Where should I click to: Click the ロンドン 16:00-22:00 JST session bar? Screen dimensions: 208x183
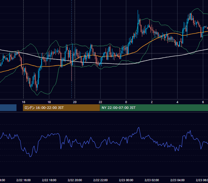(x=61, y=108)
